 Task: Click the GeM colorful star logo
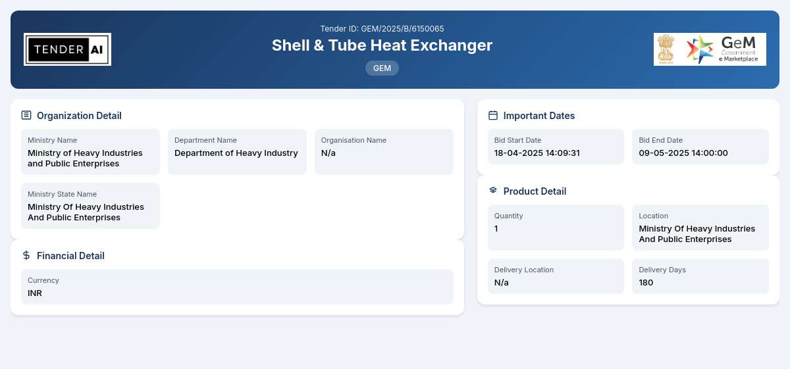(x=700, y=49)
